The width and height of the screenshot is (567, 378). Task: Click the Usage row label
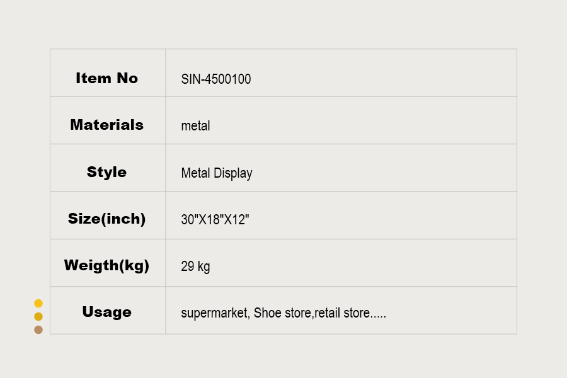[x=106, y=312]
